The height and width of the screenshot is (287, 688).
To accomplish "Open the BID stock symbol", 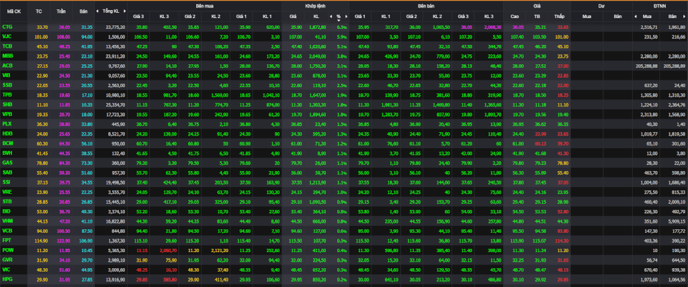I will tap(7, 211).
